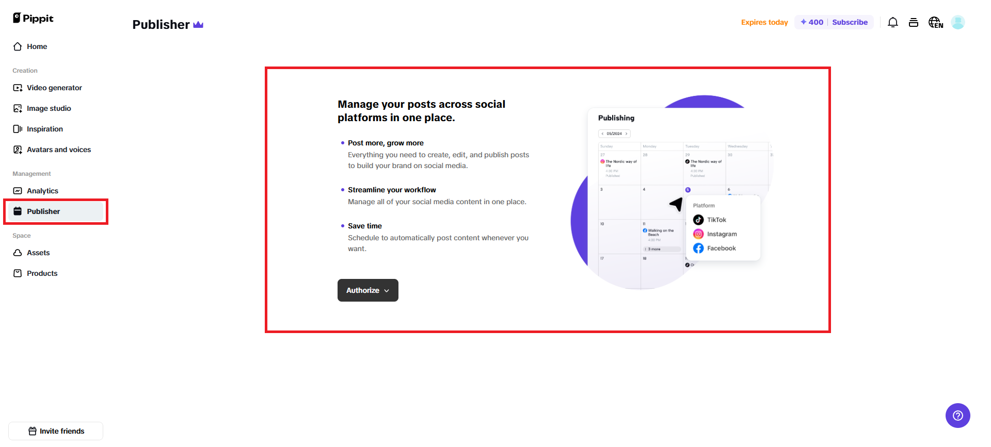This screenshot has height=447, width=991.
Task: Click the Expires today notice
Action: click(764, 22)
